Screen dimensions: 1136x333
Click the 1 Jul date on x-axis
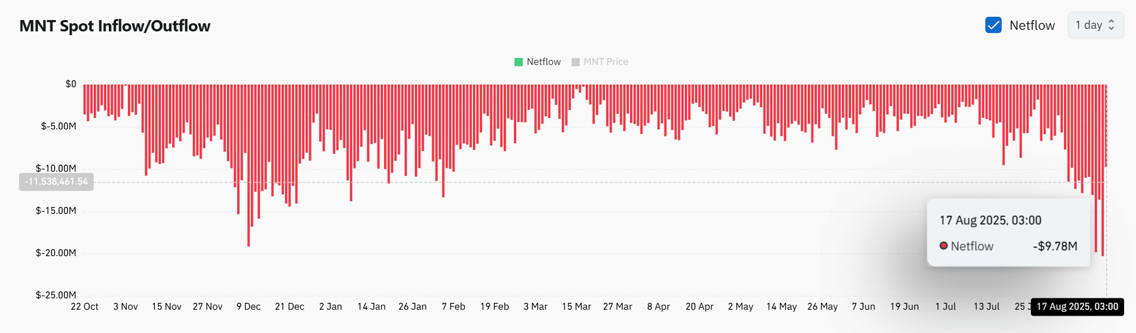coord(945,306)
